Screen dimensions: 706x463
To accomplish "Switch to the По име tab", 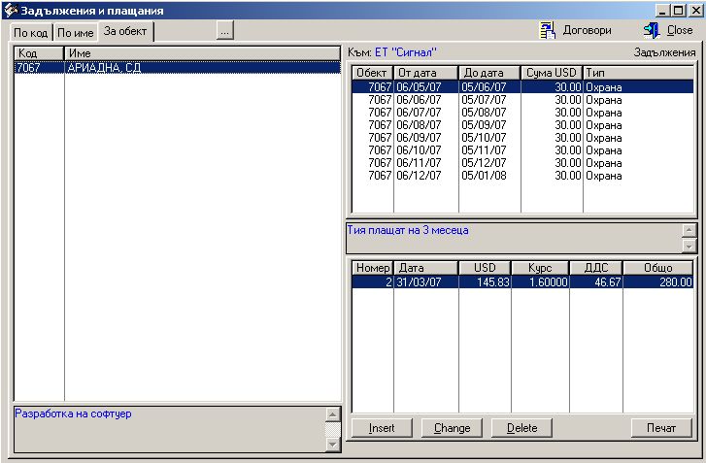I will pyautogui.click(x=76, y=32).
